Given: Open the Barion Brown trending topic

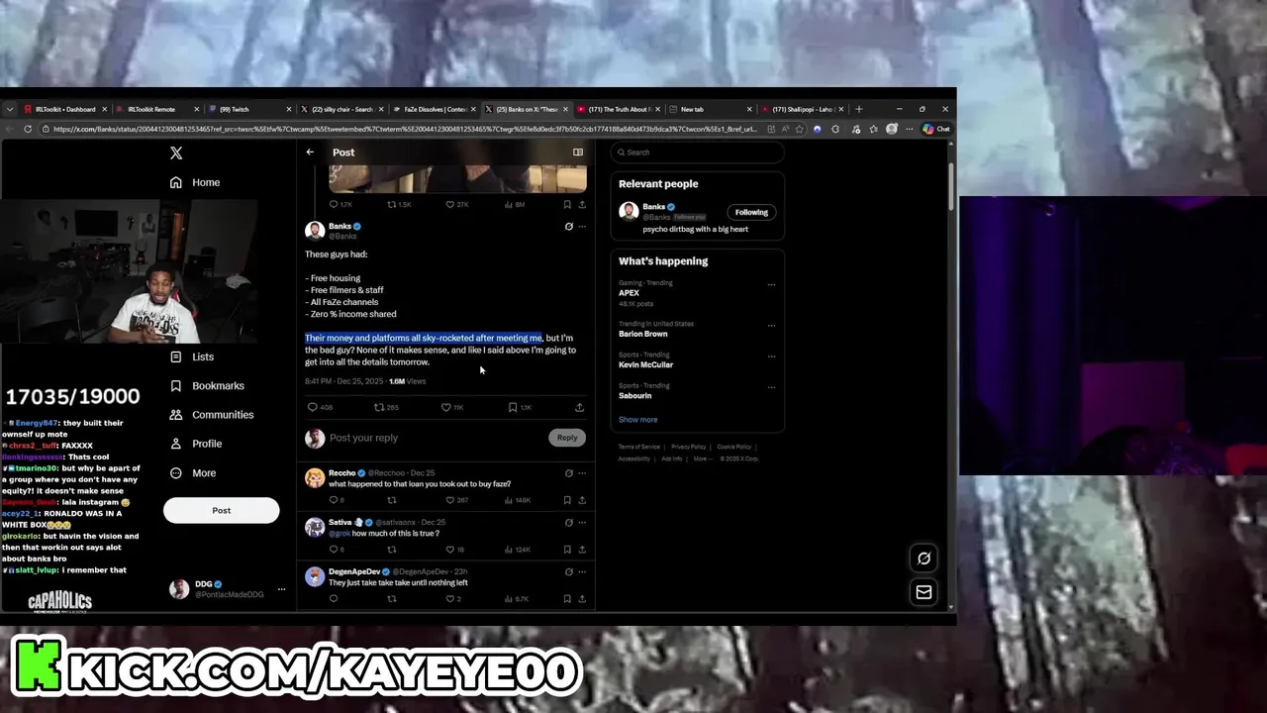Looking at the screenshot, I should (643, 334).
